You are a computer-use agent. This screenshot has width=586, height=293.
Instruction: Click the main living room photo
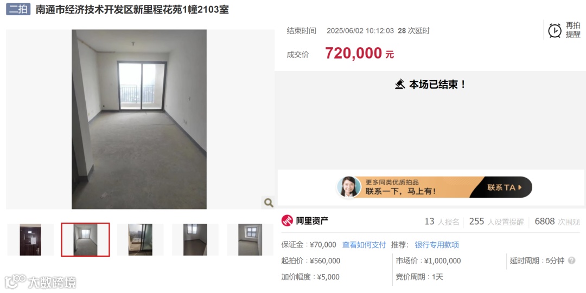tap(139, 120)
